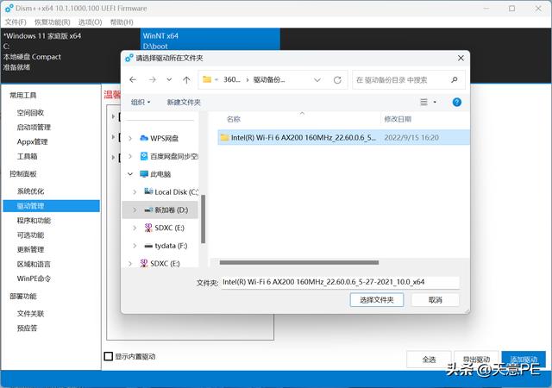
Task: Open 工具箱 in Dism++ sidebar
Action: click(x=27, y=156)
